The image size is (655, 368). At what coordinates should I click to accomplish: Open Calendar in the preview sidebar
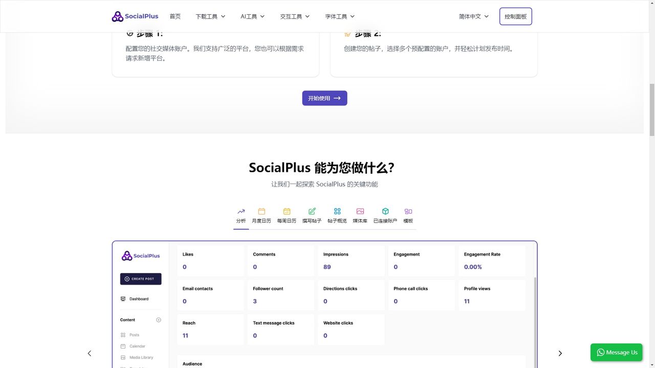[x=137, y=346]
